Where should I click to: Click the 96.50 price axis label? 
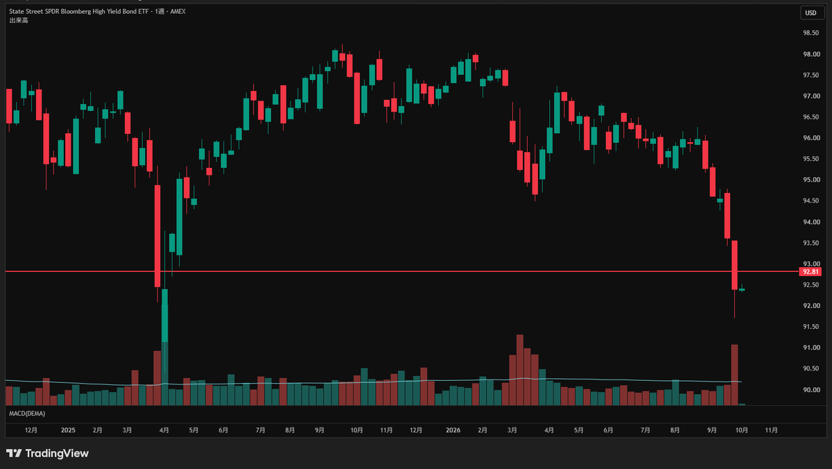[x=810, y=117]
